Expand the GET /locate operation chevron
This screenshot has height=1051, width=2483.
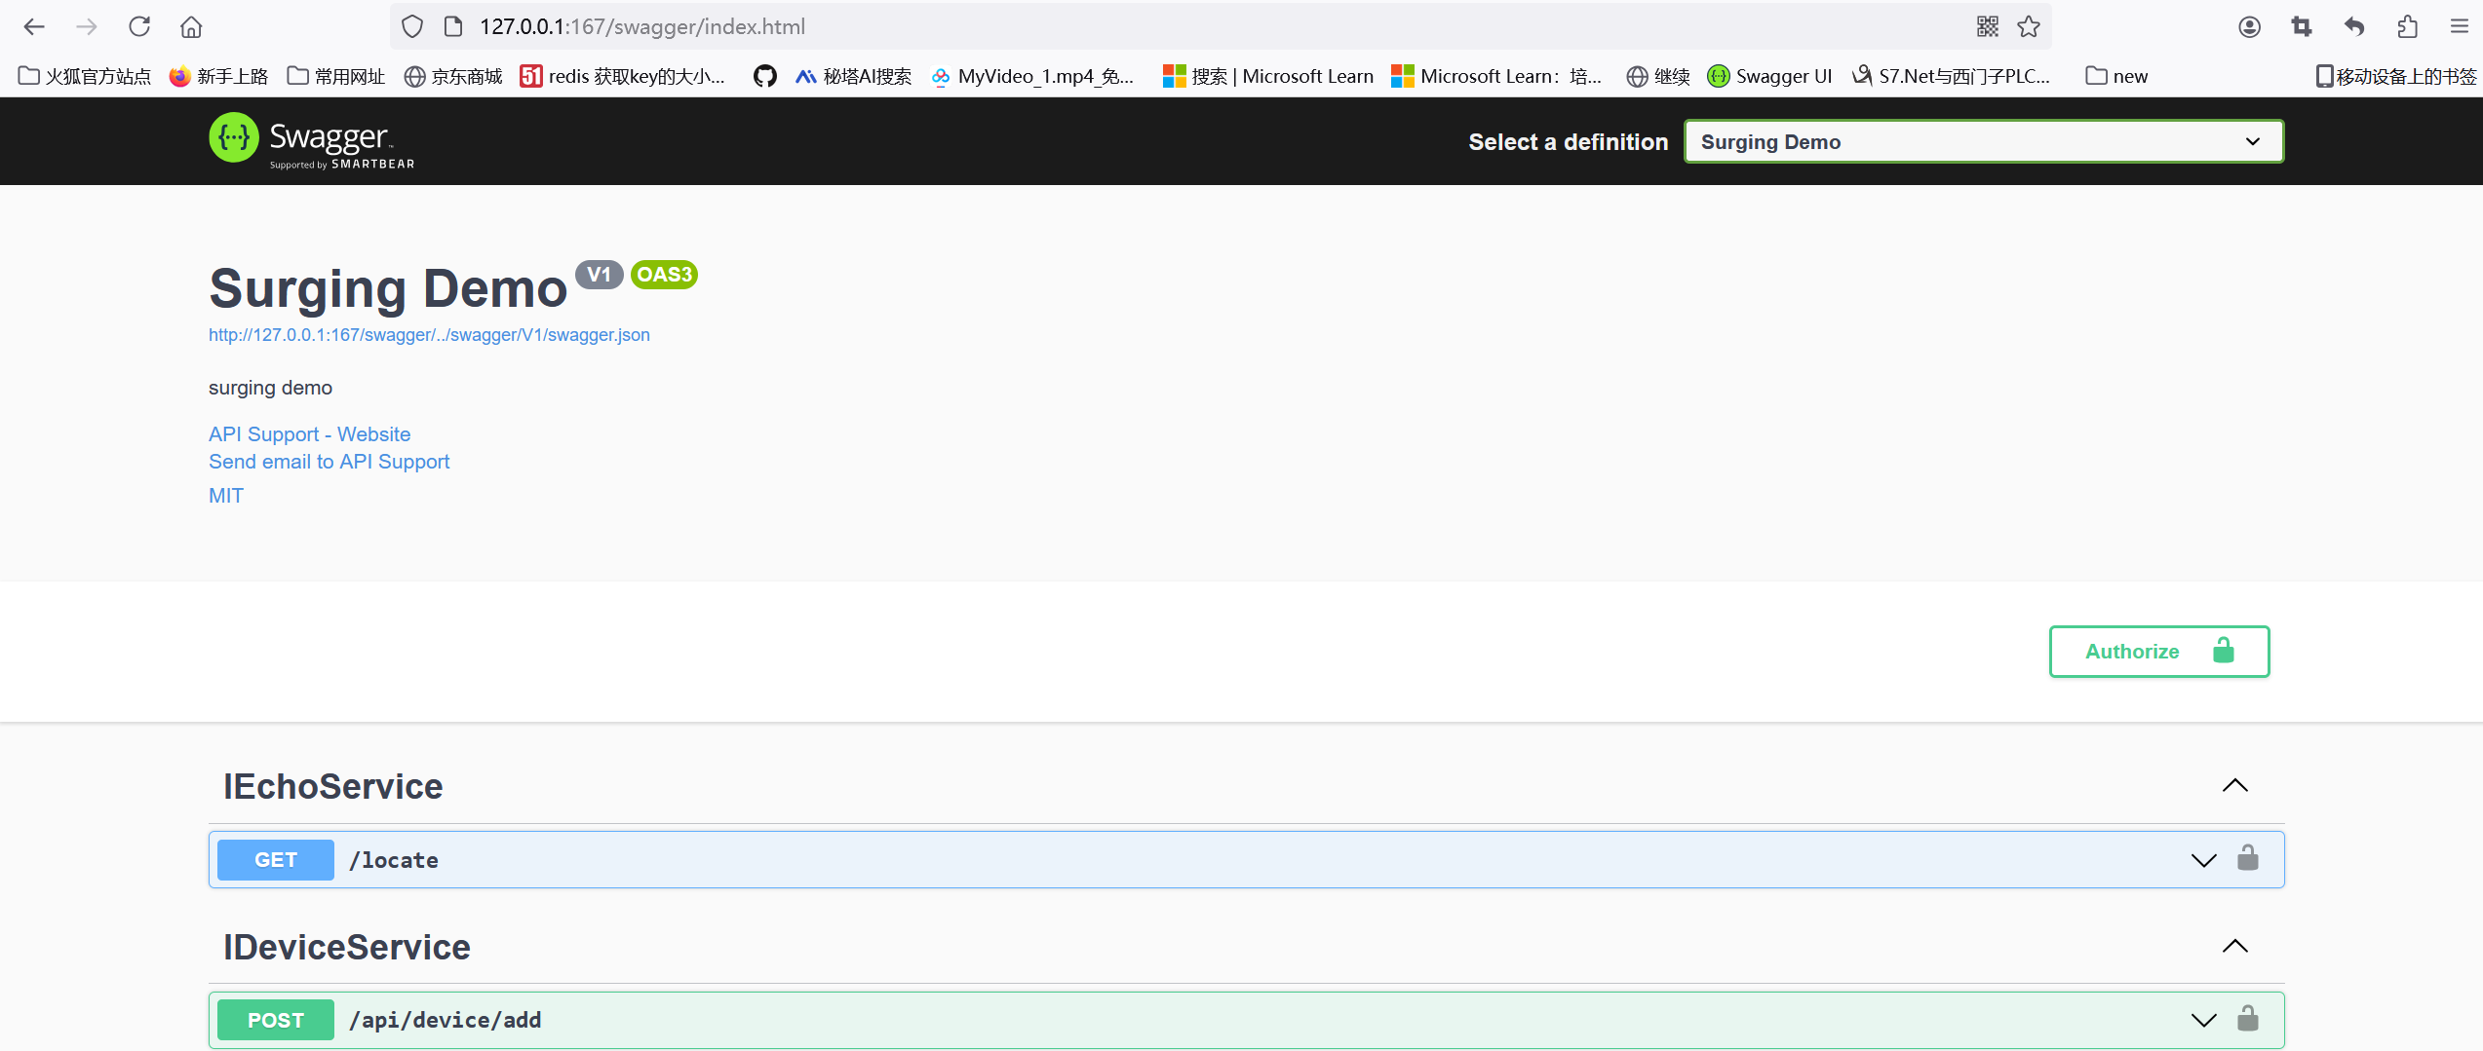coord(2203,860)
